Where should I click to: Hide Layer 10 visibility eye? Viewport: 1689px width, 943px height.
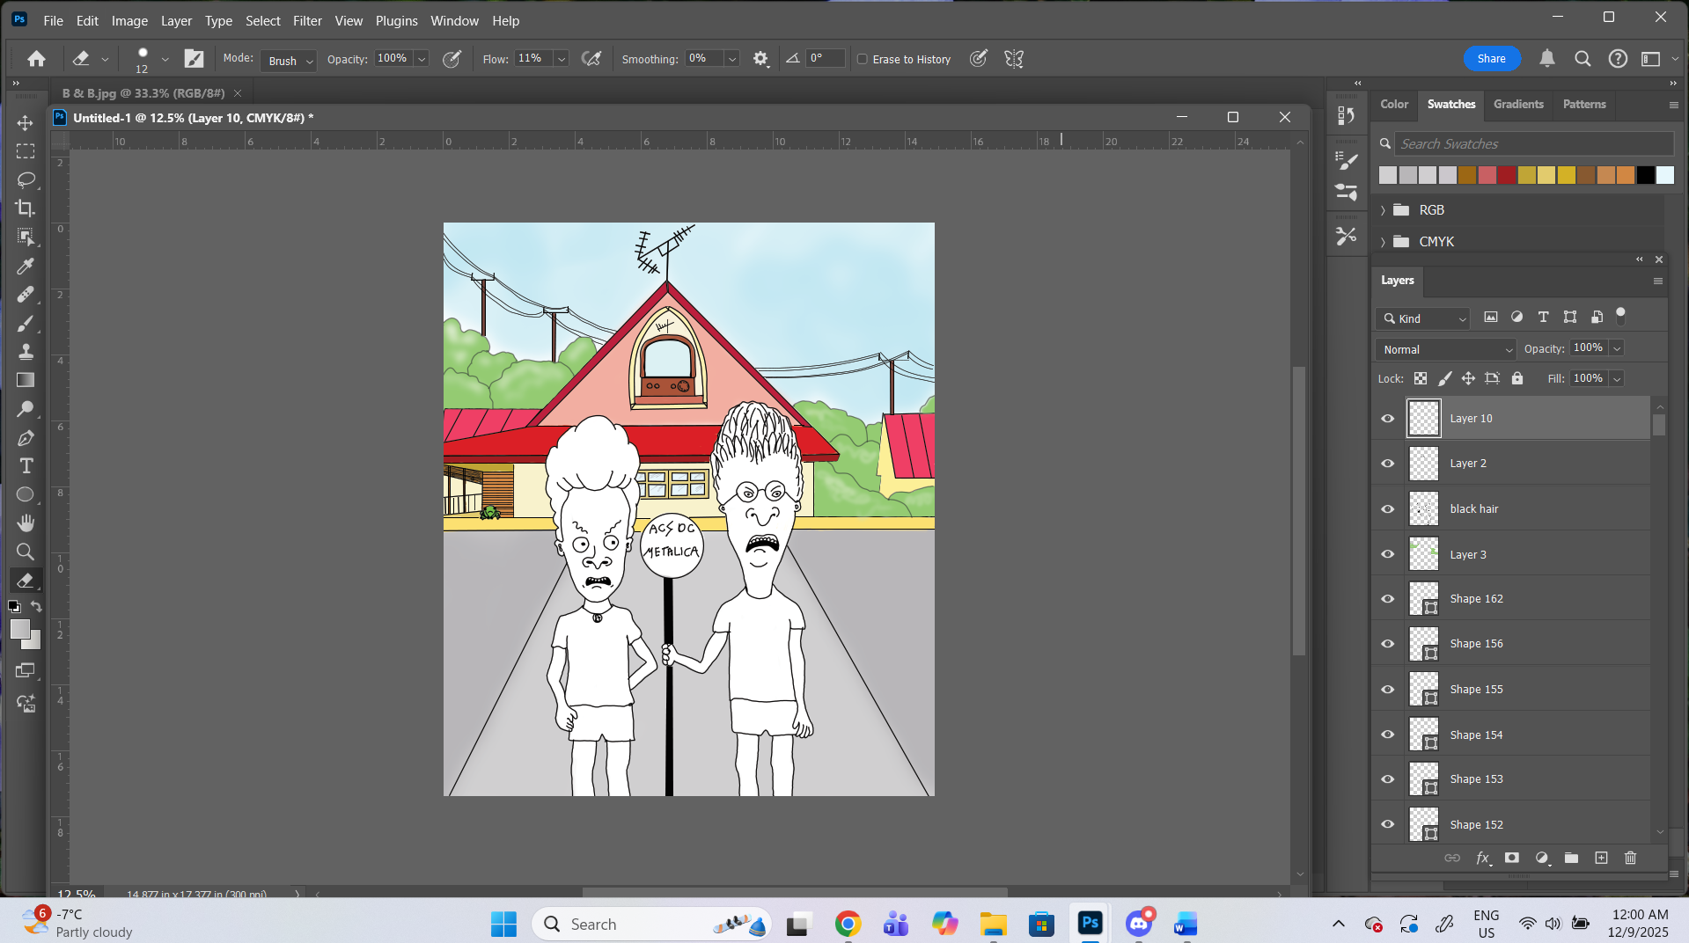pyautogui.click(x=1388, y=419)
